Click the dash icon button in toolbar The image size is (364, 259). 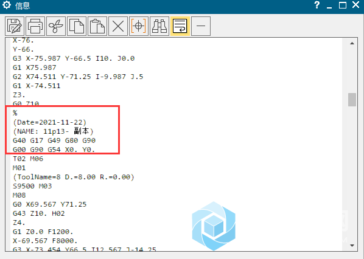coord(201,26)
